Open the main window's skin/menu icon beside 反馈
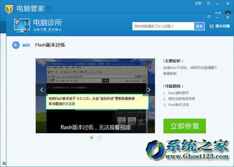 (209, 3)
